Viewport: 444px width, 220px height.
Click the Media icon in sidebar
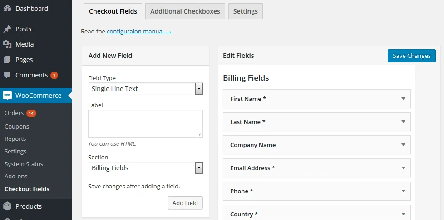(x=7, y=44)
